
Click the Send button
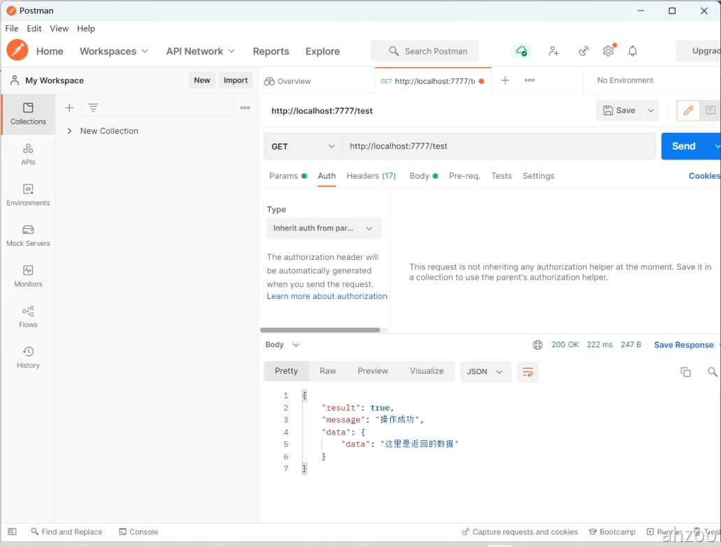(x=683, y=146)
